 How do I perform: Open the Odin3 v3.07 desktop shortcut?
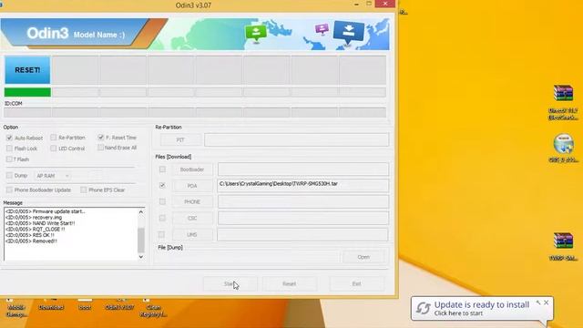pos(119,304)
